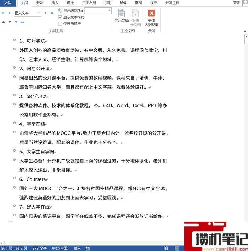The image size is (248, 251).
Task: Check 仅显示首行 checkbox
Action: coord(60,24)
